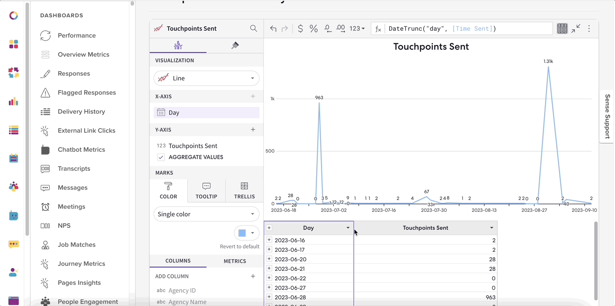Open Job Matches dashboard

pyautogui.click(x=77, y=245)
